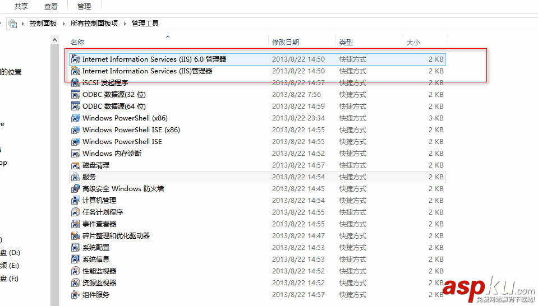Viewport: 538px width, 306px height.
Task: Click the ODBC 数据源(64 位) icon
Action: pyautogui.click(x=76, y=106)
